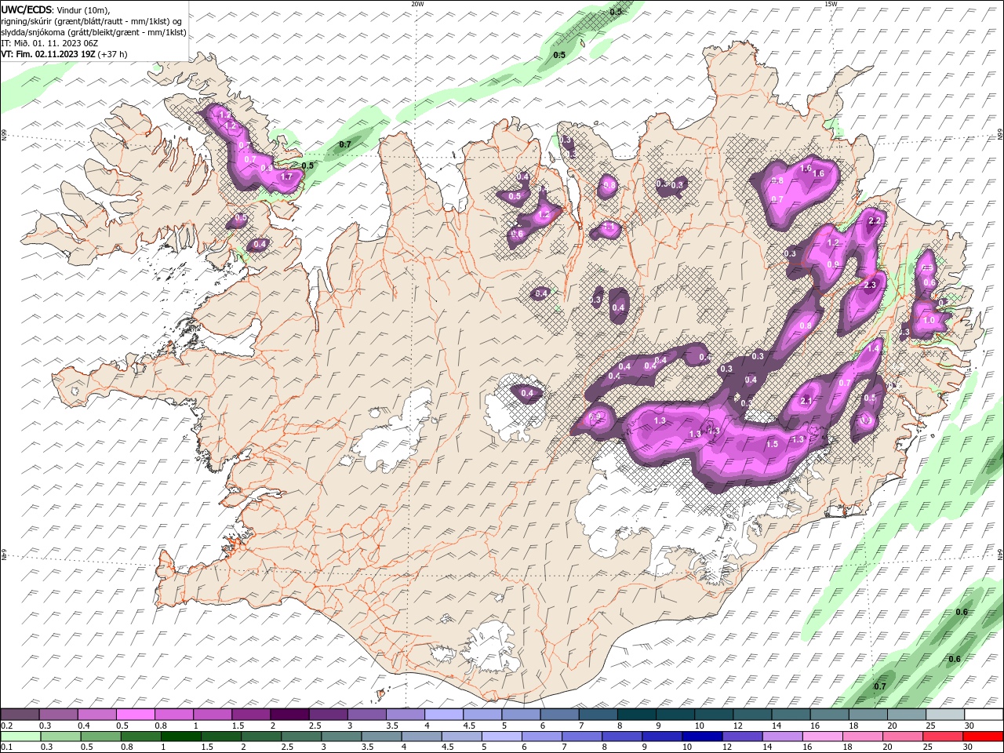The width and height of the screenshot is (1004, 753).
Task: Click the '1.5' snowfall value north of Vatnajökull
Action: pos(772,445)
